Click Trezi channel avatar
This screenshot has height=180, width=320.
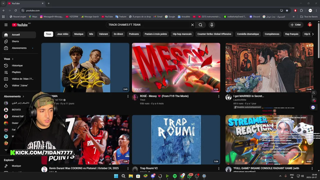[x=135, y=97]
